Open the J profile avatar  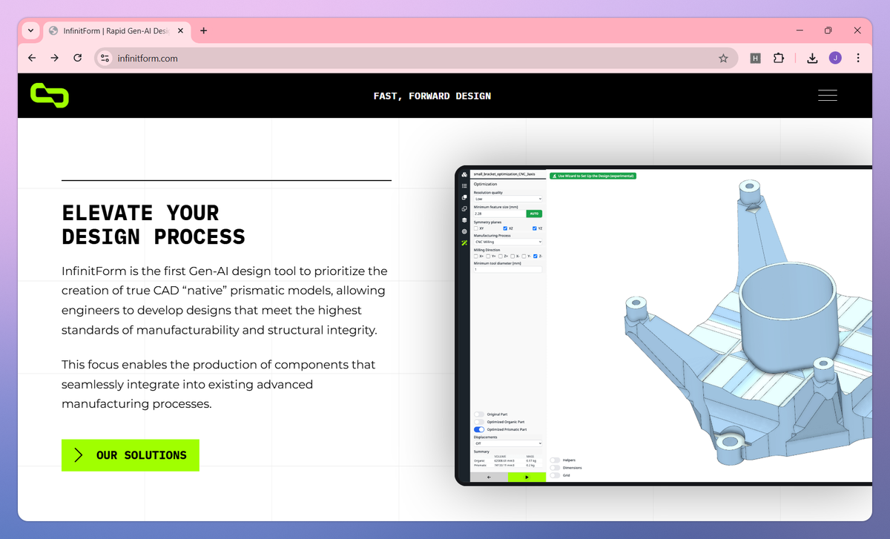[835, 58]
